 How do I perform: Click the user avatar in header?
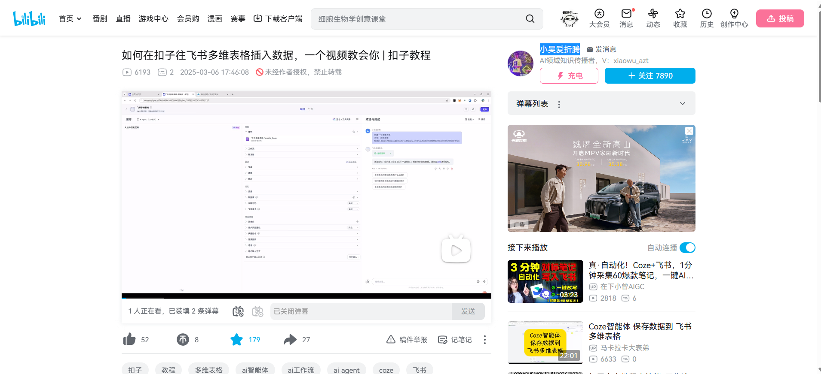(x=570, y=19)
